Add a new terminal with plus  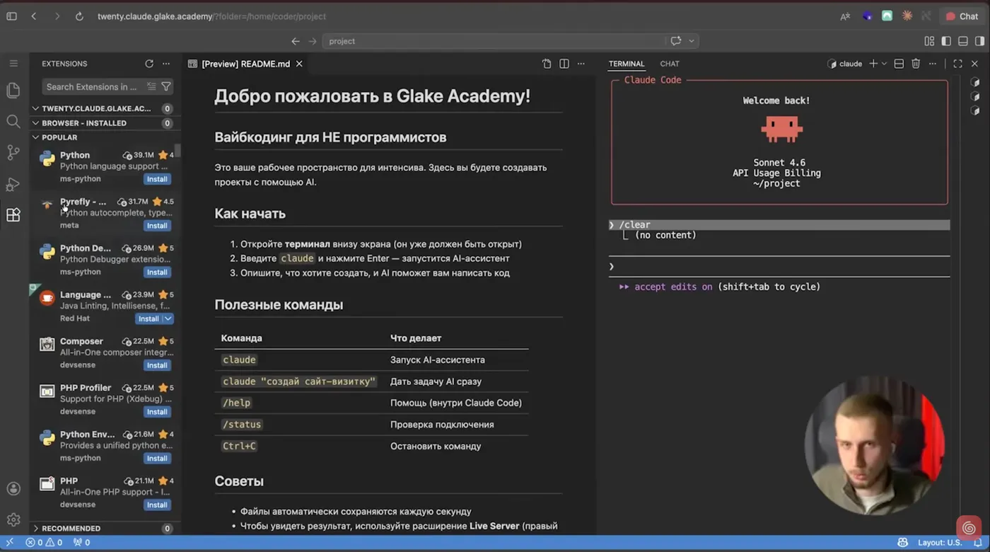873,64
